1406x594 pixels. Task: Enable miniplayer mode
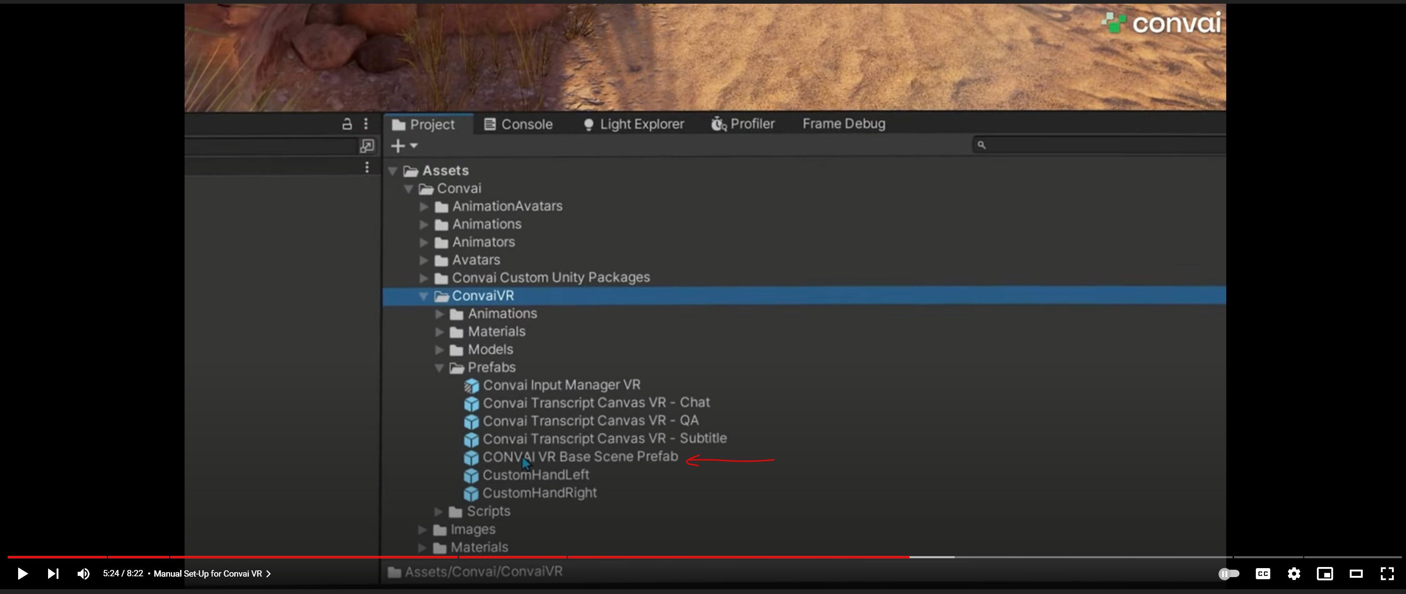tap(1325, 573)
